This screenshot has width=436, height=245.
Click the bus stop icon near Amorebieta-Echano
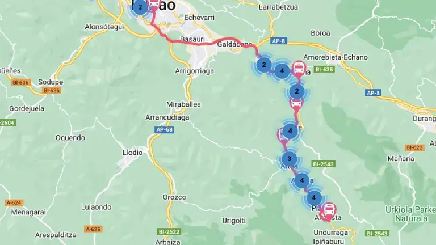(x=299, y=68)
